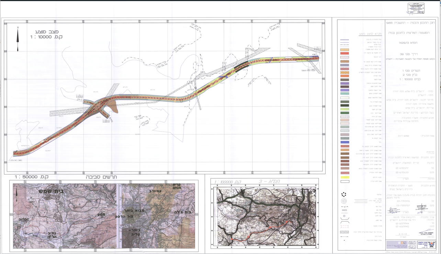This screenshot has width=441, height=254.
Task: Click the fax number 02-6529945
Action: click(402, 227)
